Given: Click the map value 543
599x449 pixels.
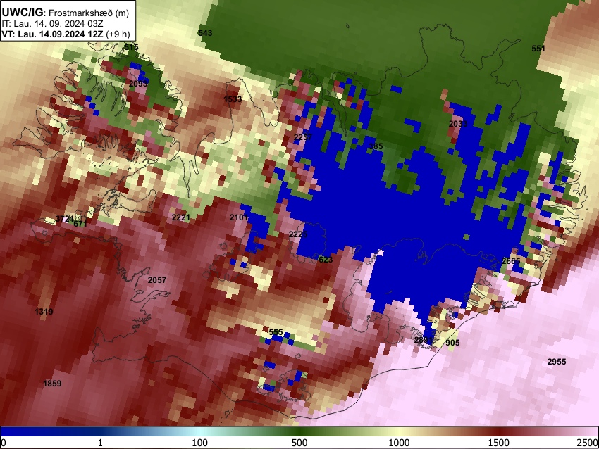Looking at the screenshot, I should tap(205, 33).
